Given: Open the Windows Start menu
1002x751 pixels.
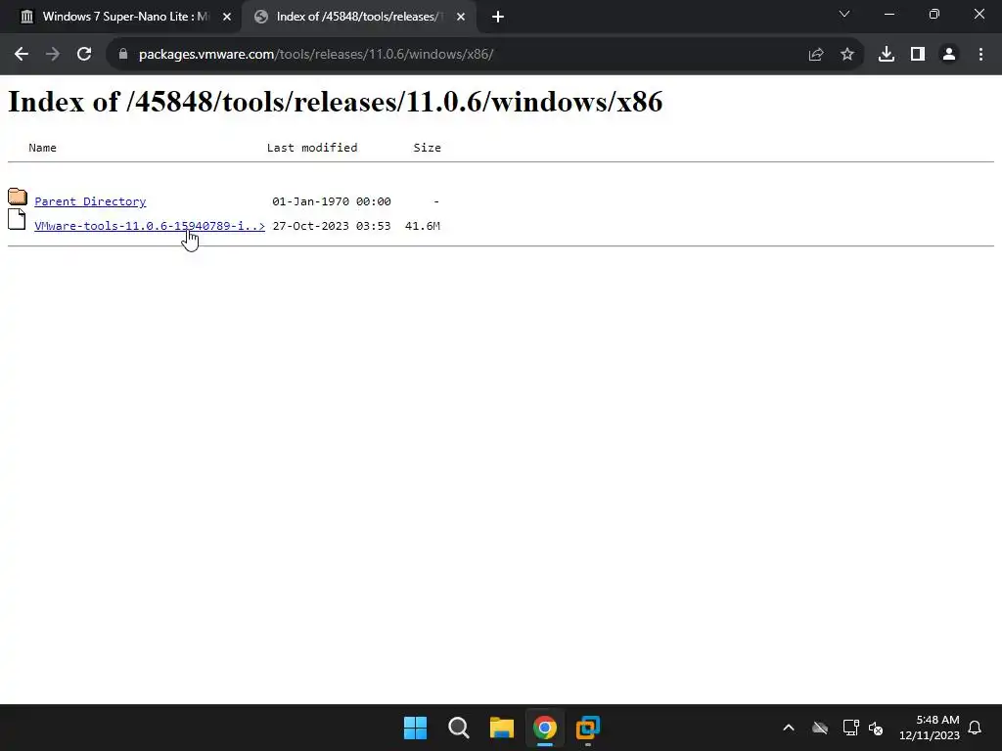Looking at the screenshot, I should tap(415, 728).
